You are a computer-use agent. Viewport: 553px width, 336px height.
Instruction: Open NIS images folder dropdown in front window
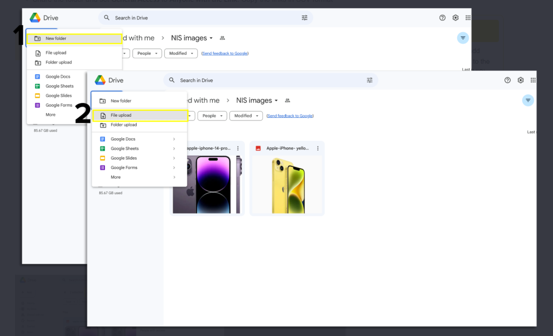[x=257, y=100]
